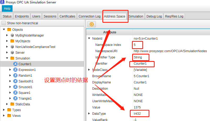This screenshot has height=121, width=210.
Task: Click the Sawtooth1 variable node icon
Action: [x=15, y=81]
